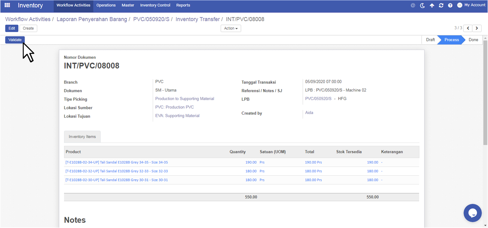Viewport: 488px width, 228px height.
Task: Open help via question mark icon
Action: click(x=450, y=5)
